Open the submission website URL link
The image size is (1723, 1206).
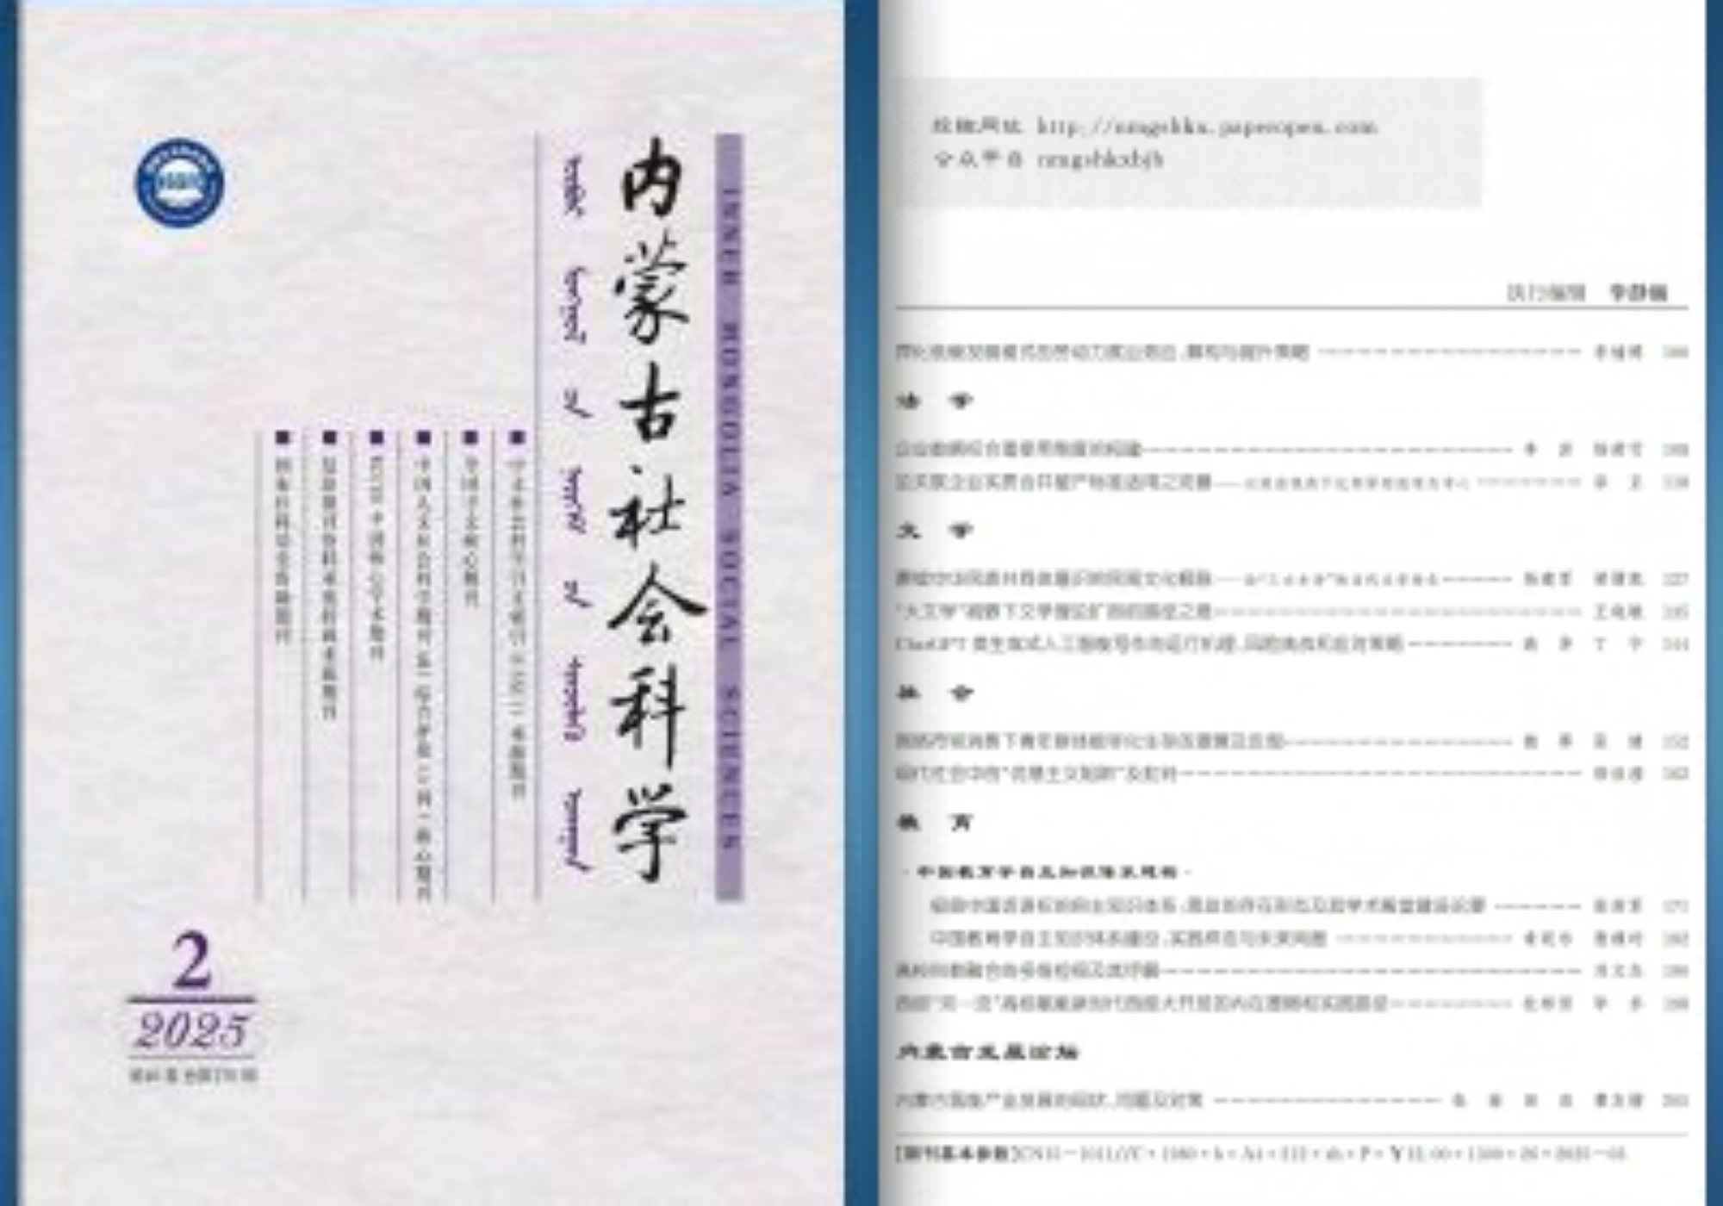coord(1206,127)
